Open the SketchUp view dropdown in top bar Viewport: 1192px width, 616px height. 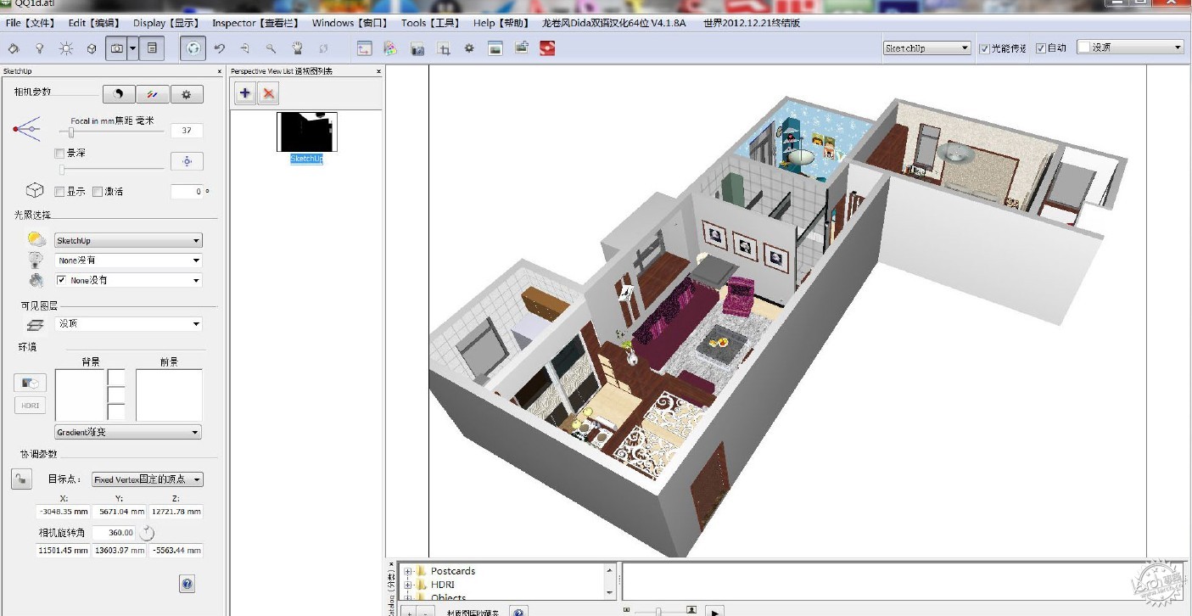tap(926, 48)
